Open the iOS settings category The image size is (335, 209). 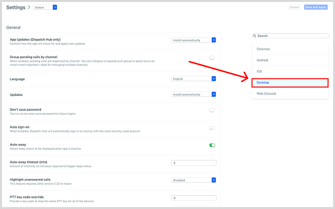click(x=290, y=71)
